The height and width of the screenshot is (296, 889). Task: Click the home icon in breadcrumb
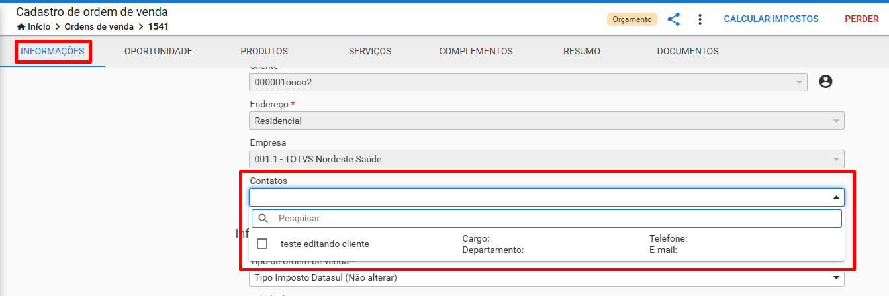coord(21,27)
